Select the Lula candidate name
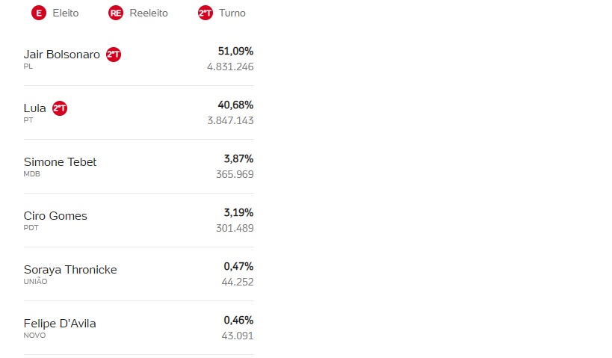This screenshot has height=358, width=612. (x=35, y=108)
